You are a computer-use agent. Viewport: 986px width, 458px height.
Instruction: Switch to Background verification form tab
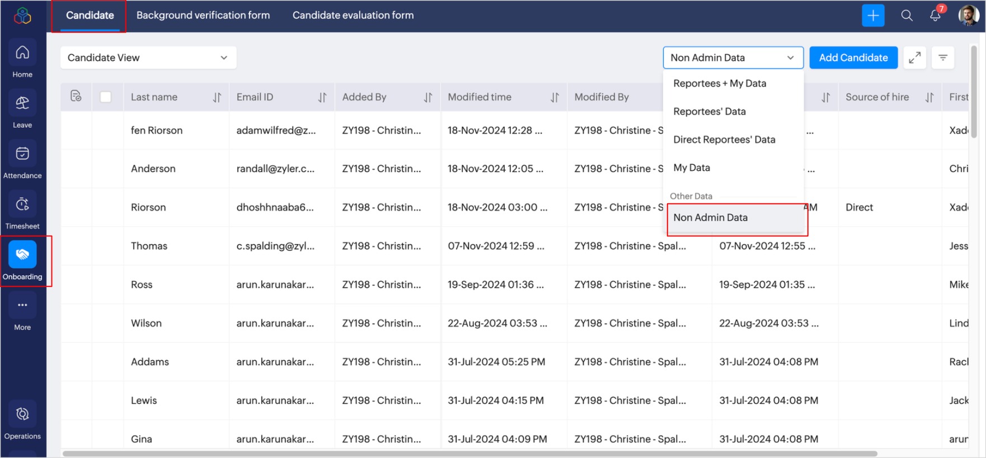tap(203, 16)
